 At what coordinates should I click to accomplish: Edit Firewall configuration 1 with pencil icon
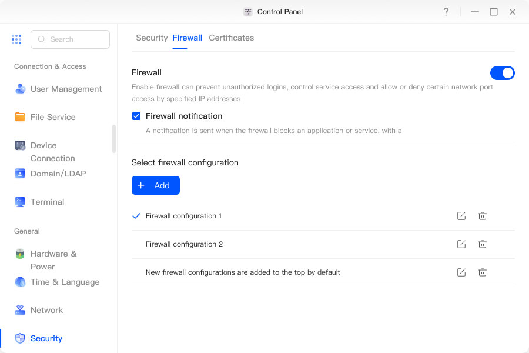click(461, 216)
